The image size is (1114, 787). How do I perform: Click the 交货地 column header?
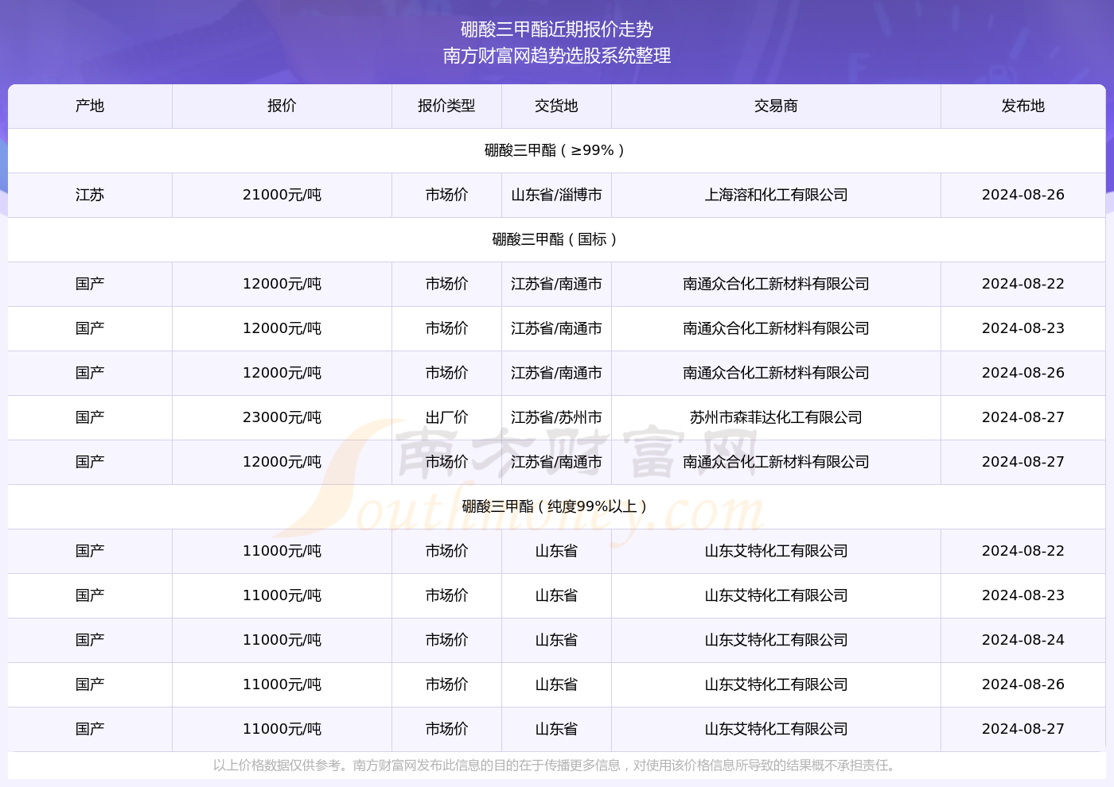(x=556, y=106)
